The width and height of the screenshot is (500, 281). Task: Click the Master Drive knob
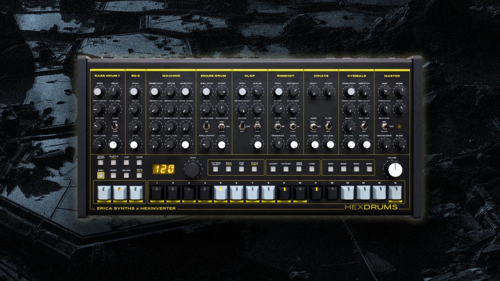coord(385,144)
